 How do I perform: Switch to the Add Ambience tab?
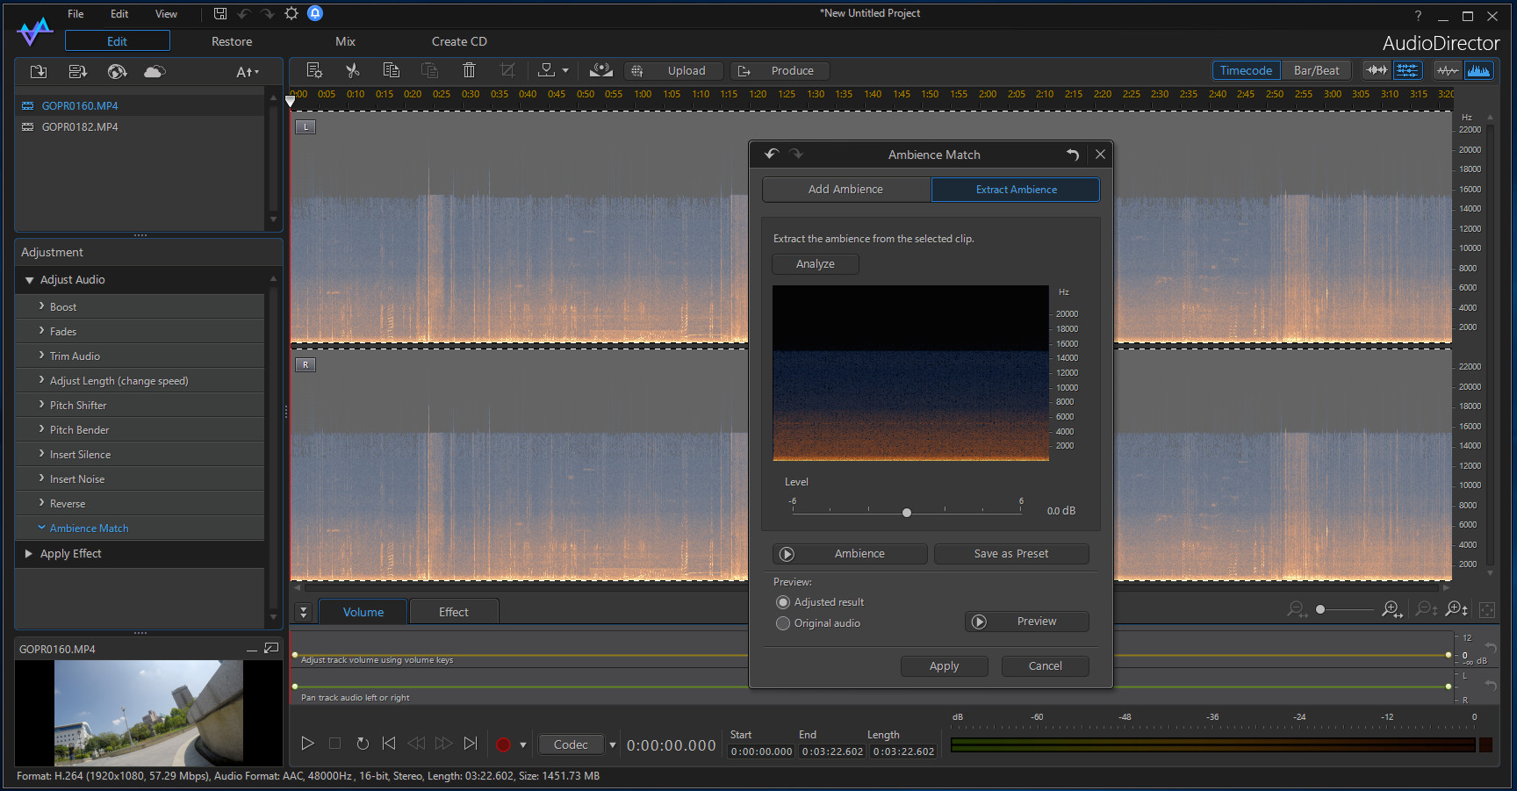845,189
